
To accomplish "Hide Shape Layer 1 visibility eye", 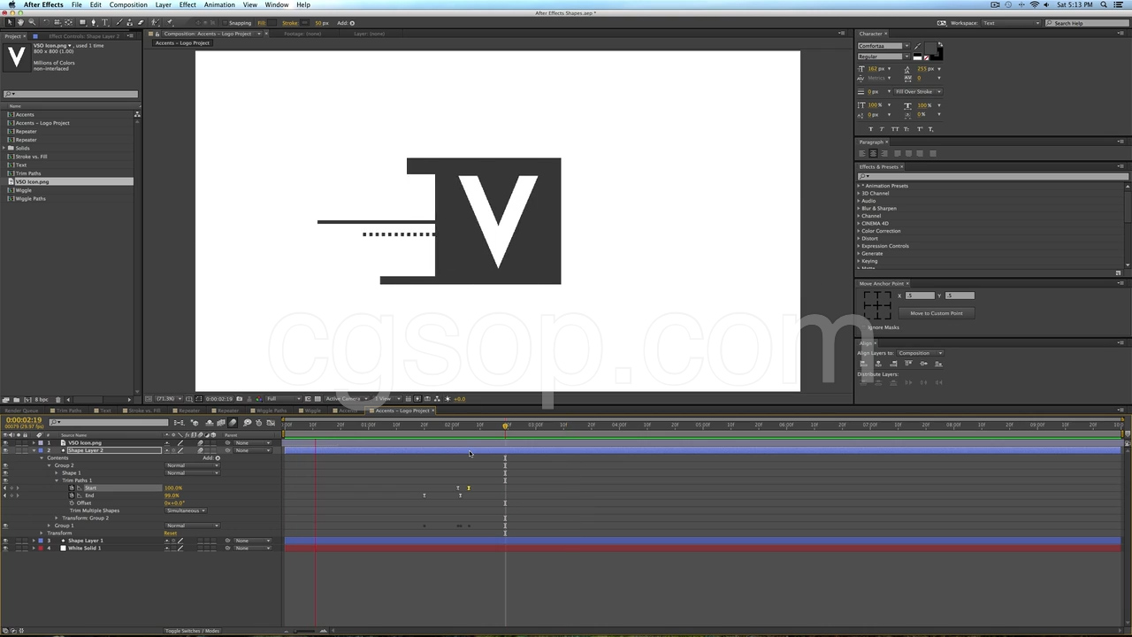I will pos(5,541).
